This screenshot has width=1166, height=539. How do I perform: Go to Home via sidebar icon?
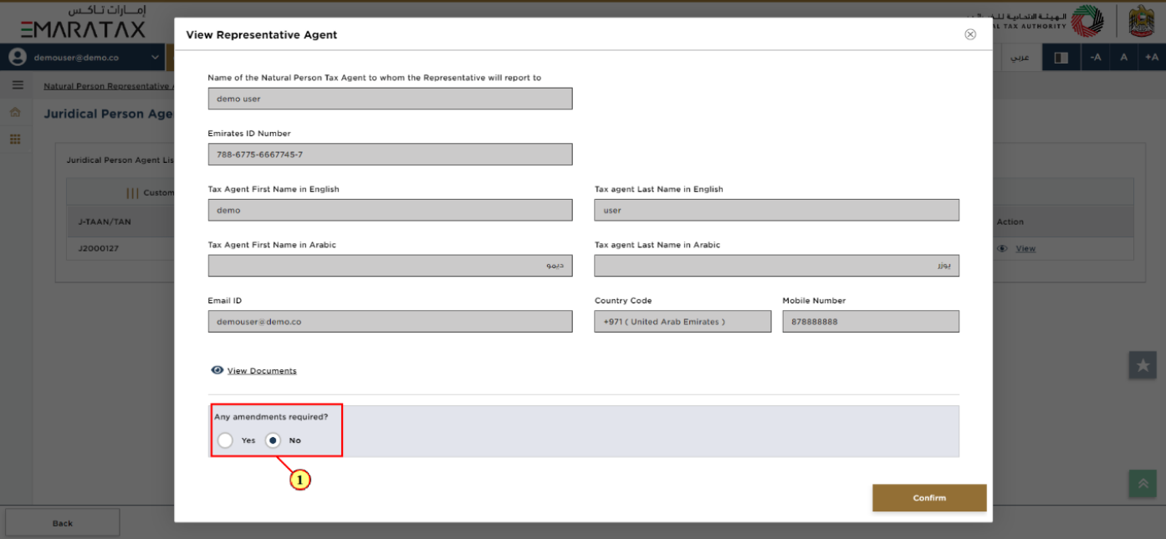(x=15, y=112)
